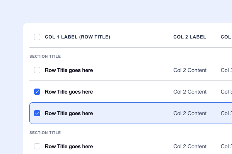
Task: Click Col 2 Content in the checked non-highlighted row
Action: pyautogui.click(x=190, y=92)
